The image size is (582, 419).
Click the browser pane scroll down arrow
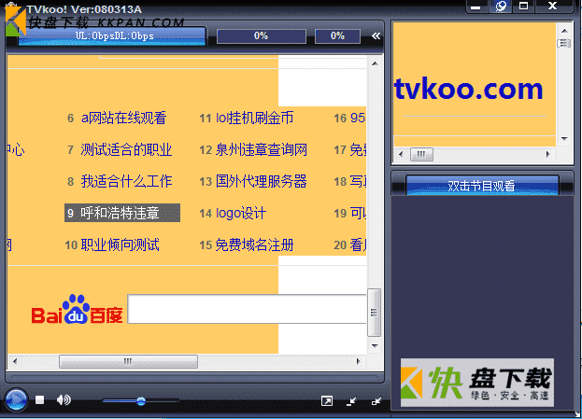click(x=375, y=346)
